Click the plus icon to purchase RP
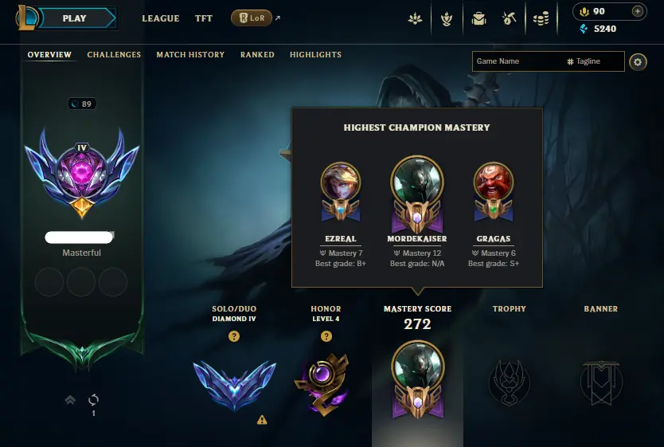Image resolution: width=664 pixels, height=447 pixels. click(x=637, y=11)
